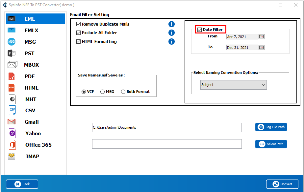Click the Select Path button
Image resolution: width=304 pixels, height=192 pixels.
[x=271, y=144]
